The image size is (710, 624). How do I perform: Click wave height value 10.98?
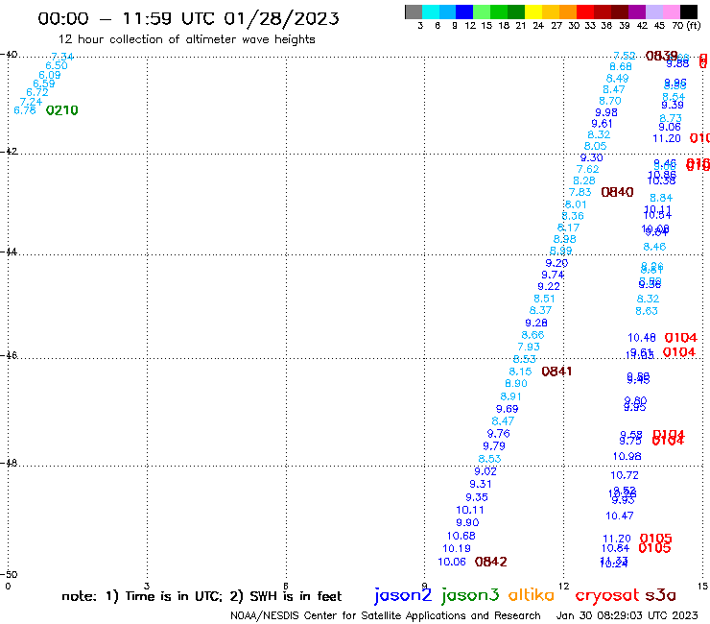(x=627, y=456)
